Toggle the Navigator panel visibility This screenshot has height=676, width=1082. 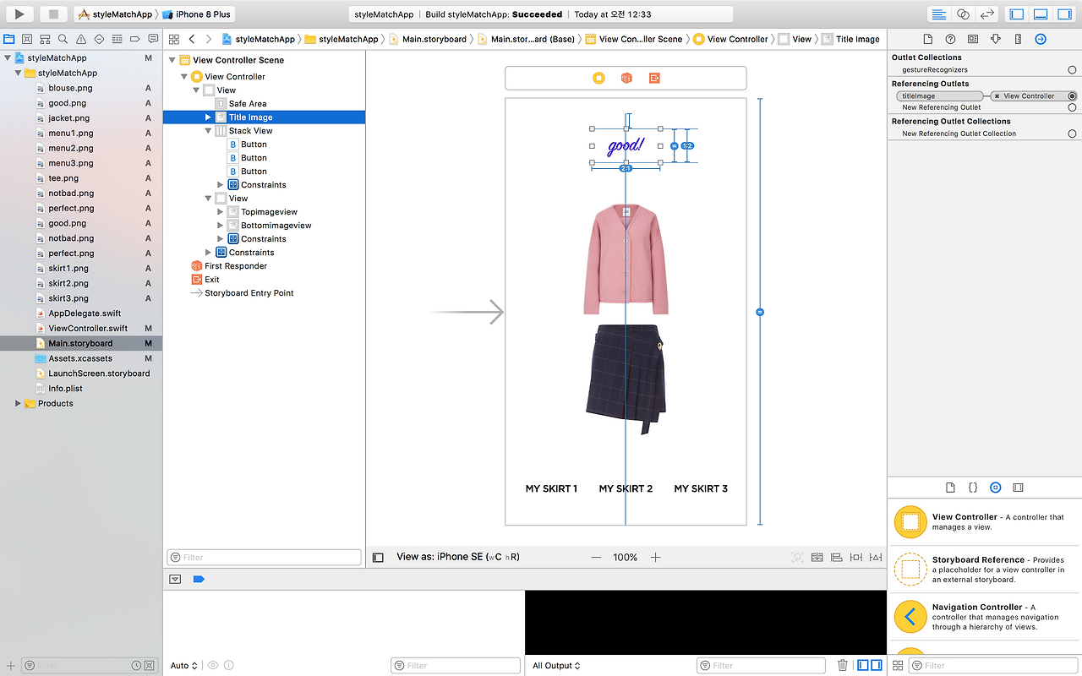click(1017, 14)
